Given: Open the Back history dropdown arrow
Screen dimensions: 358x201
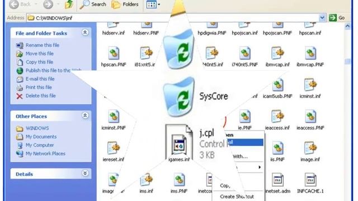Looking at the screenshot, I should (36, 4).
